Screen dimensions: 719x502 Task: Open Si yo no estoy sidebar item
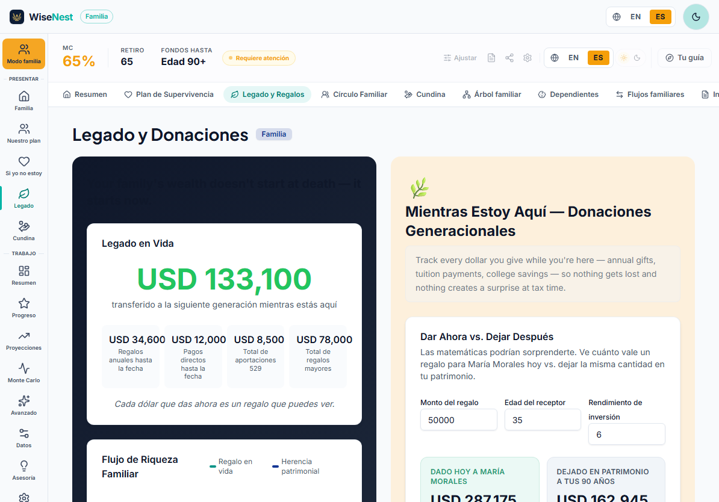pyautogui.click(x=24, y=166)
